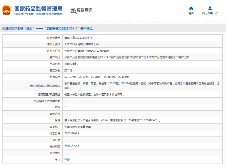This screenshot has width=226, height=166.
Task: Select remarks text with code 6854
Action: click(112, 120)
